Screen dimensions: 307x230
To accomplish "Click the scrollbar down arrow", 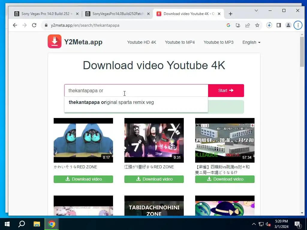I will click(x=302, y=213).
